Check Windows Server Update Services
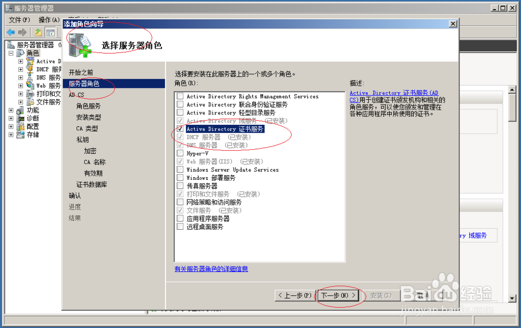 (180, 169)
